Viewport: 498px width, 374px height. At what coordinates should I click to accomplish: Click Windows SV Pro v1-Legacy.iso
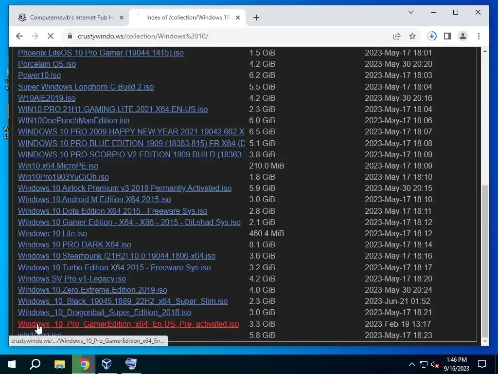72,279
